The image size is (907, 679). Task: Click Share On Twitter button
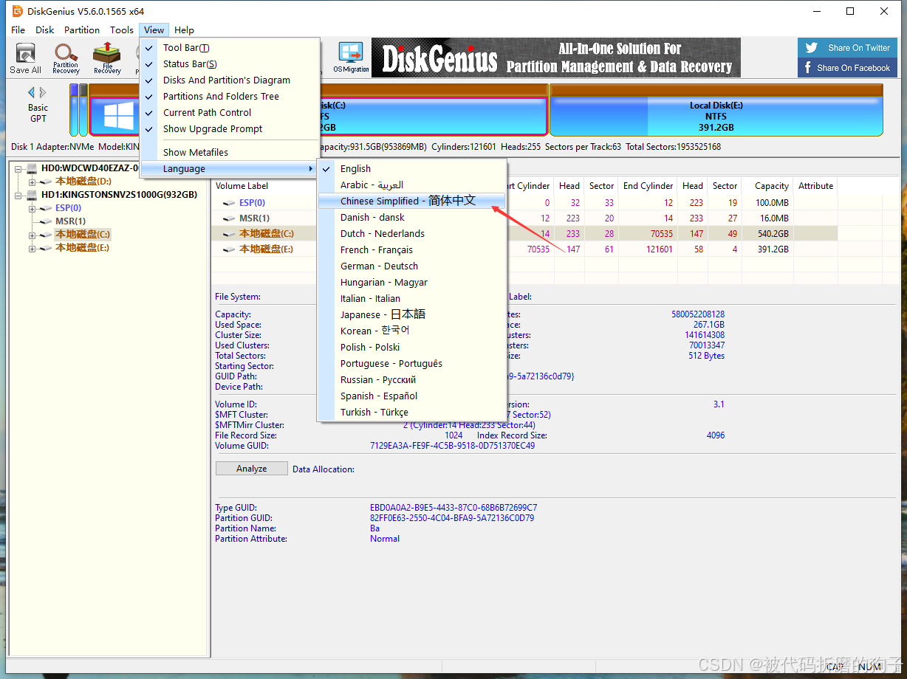(x=848, y=48)
